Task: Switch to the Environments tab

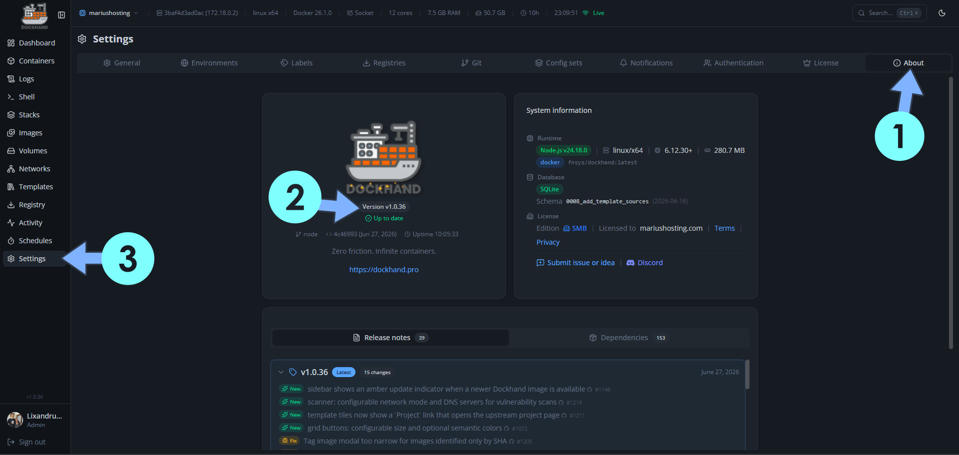Action: (x=209, y=63)
